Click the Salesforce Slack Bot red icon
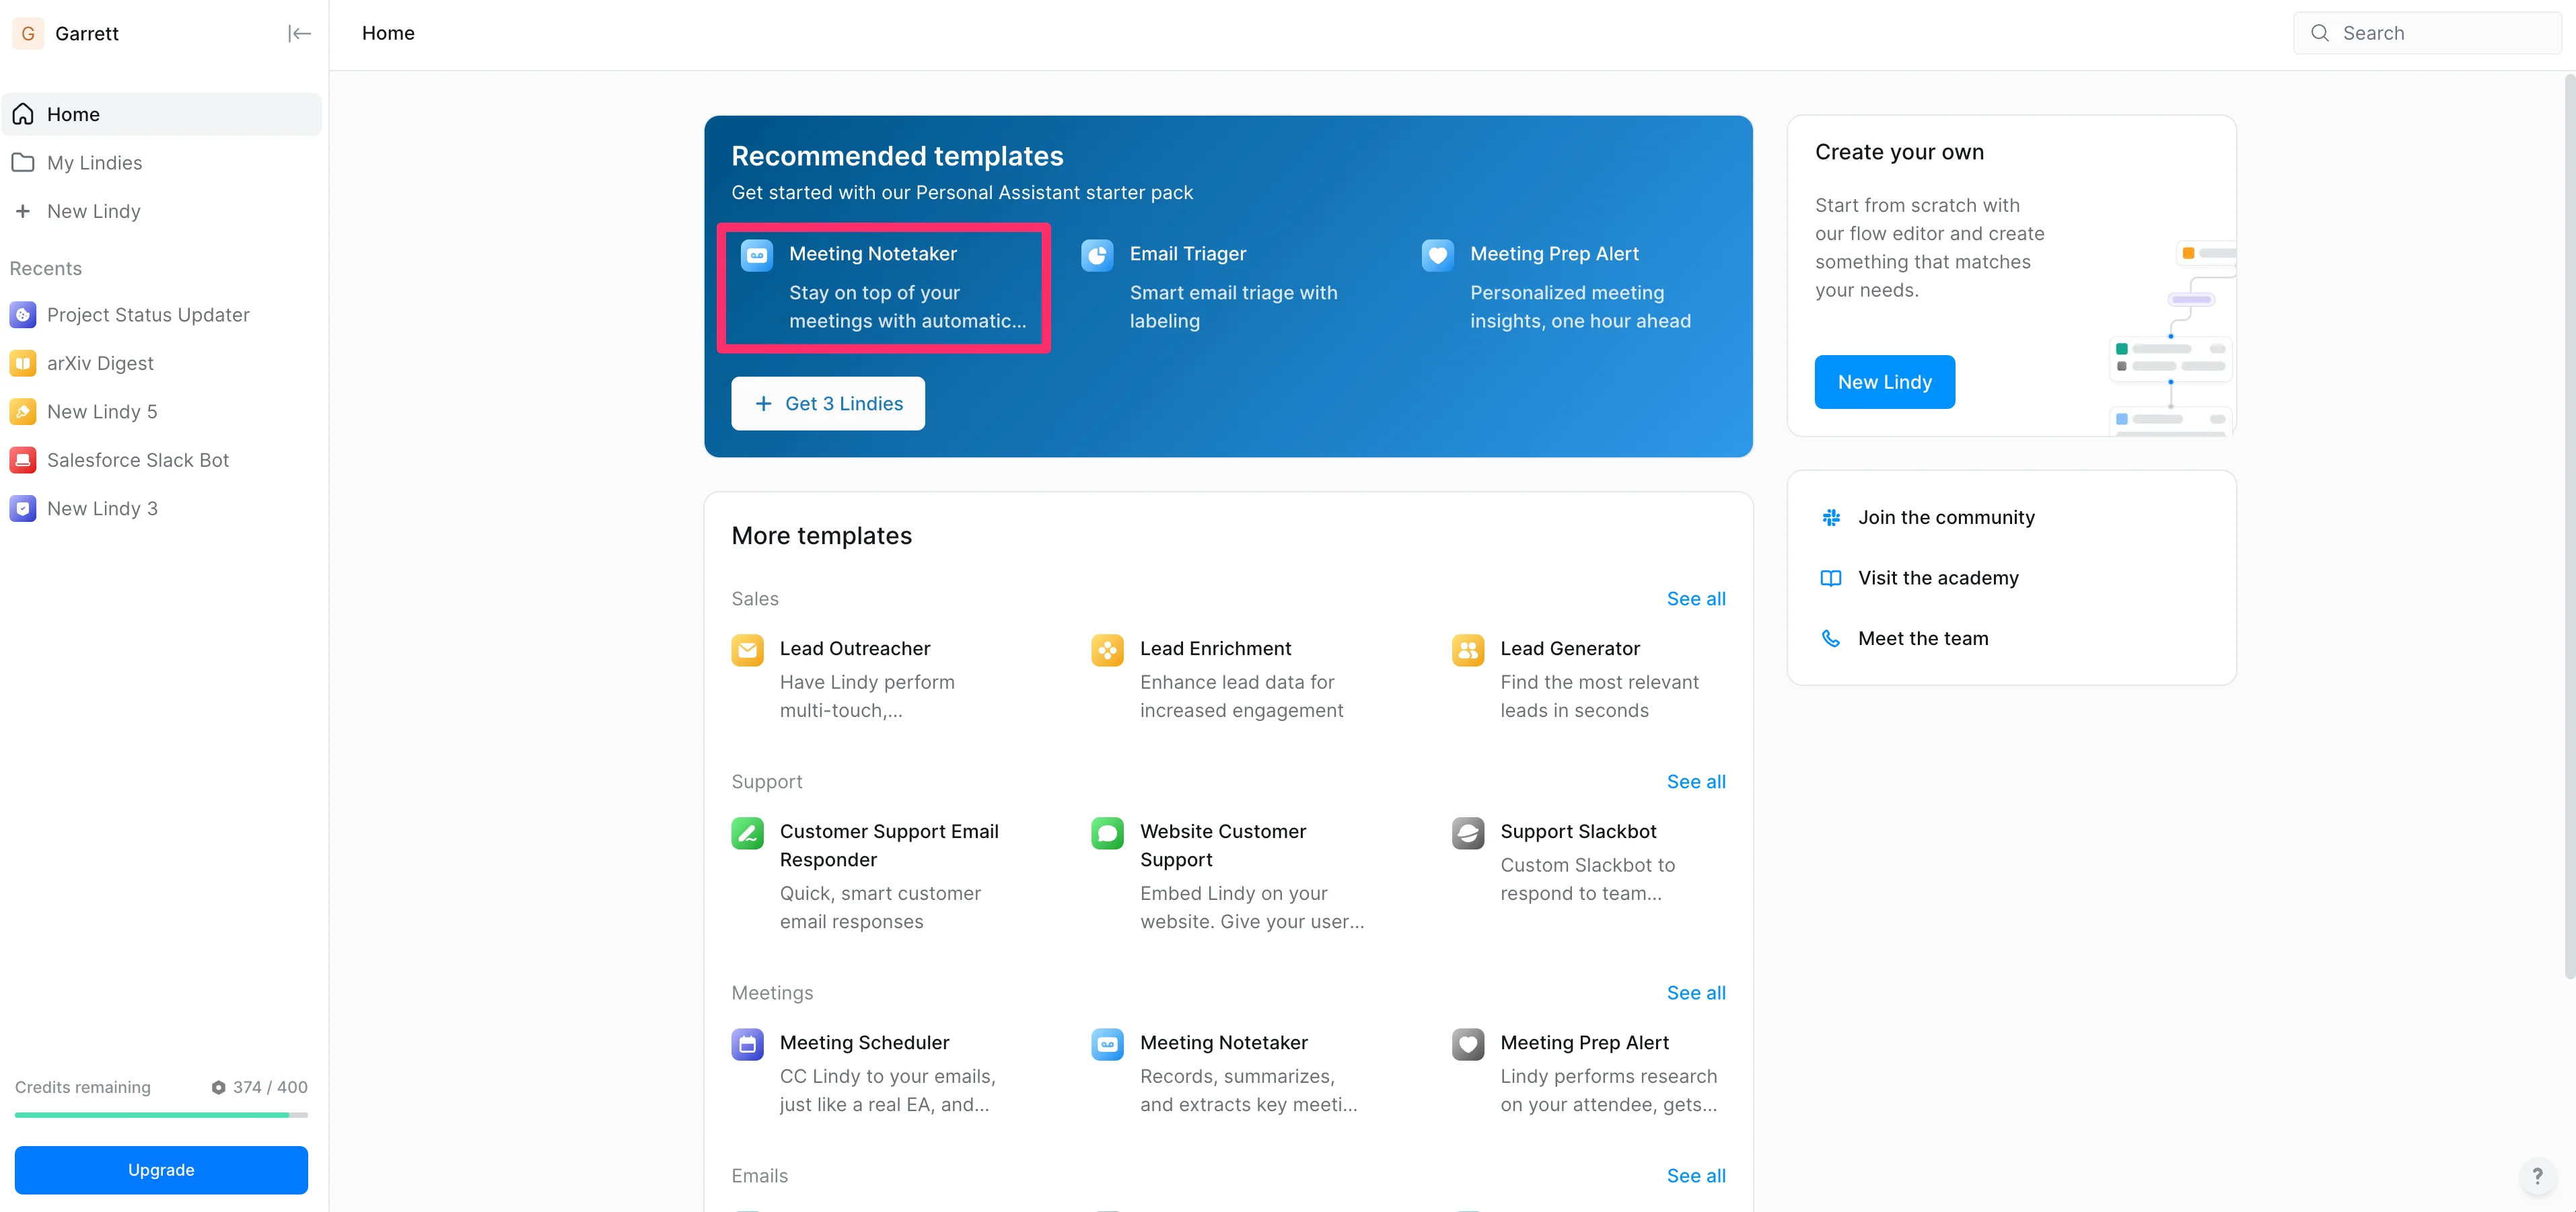 (23, 459)
